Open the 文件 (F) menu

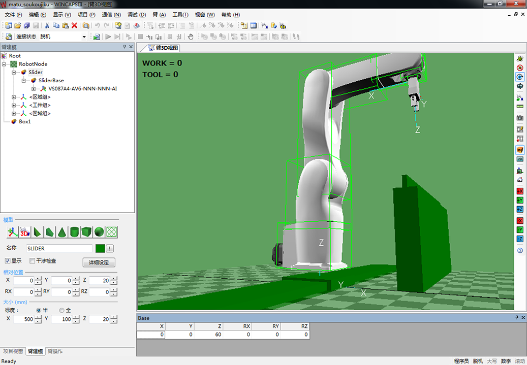point(13,15)
